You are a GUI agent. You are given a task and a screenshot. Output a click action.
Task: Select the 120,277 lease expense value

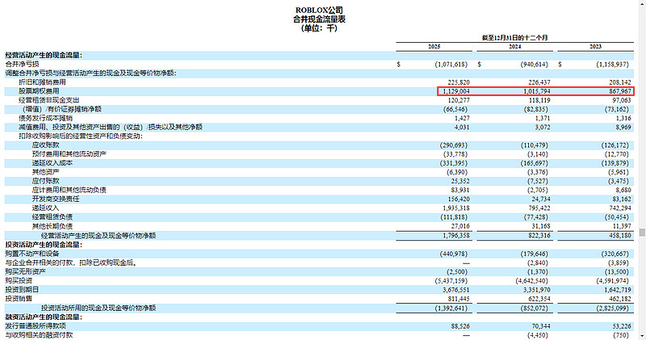click(459, 100)
